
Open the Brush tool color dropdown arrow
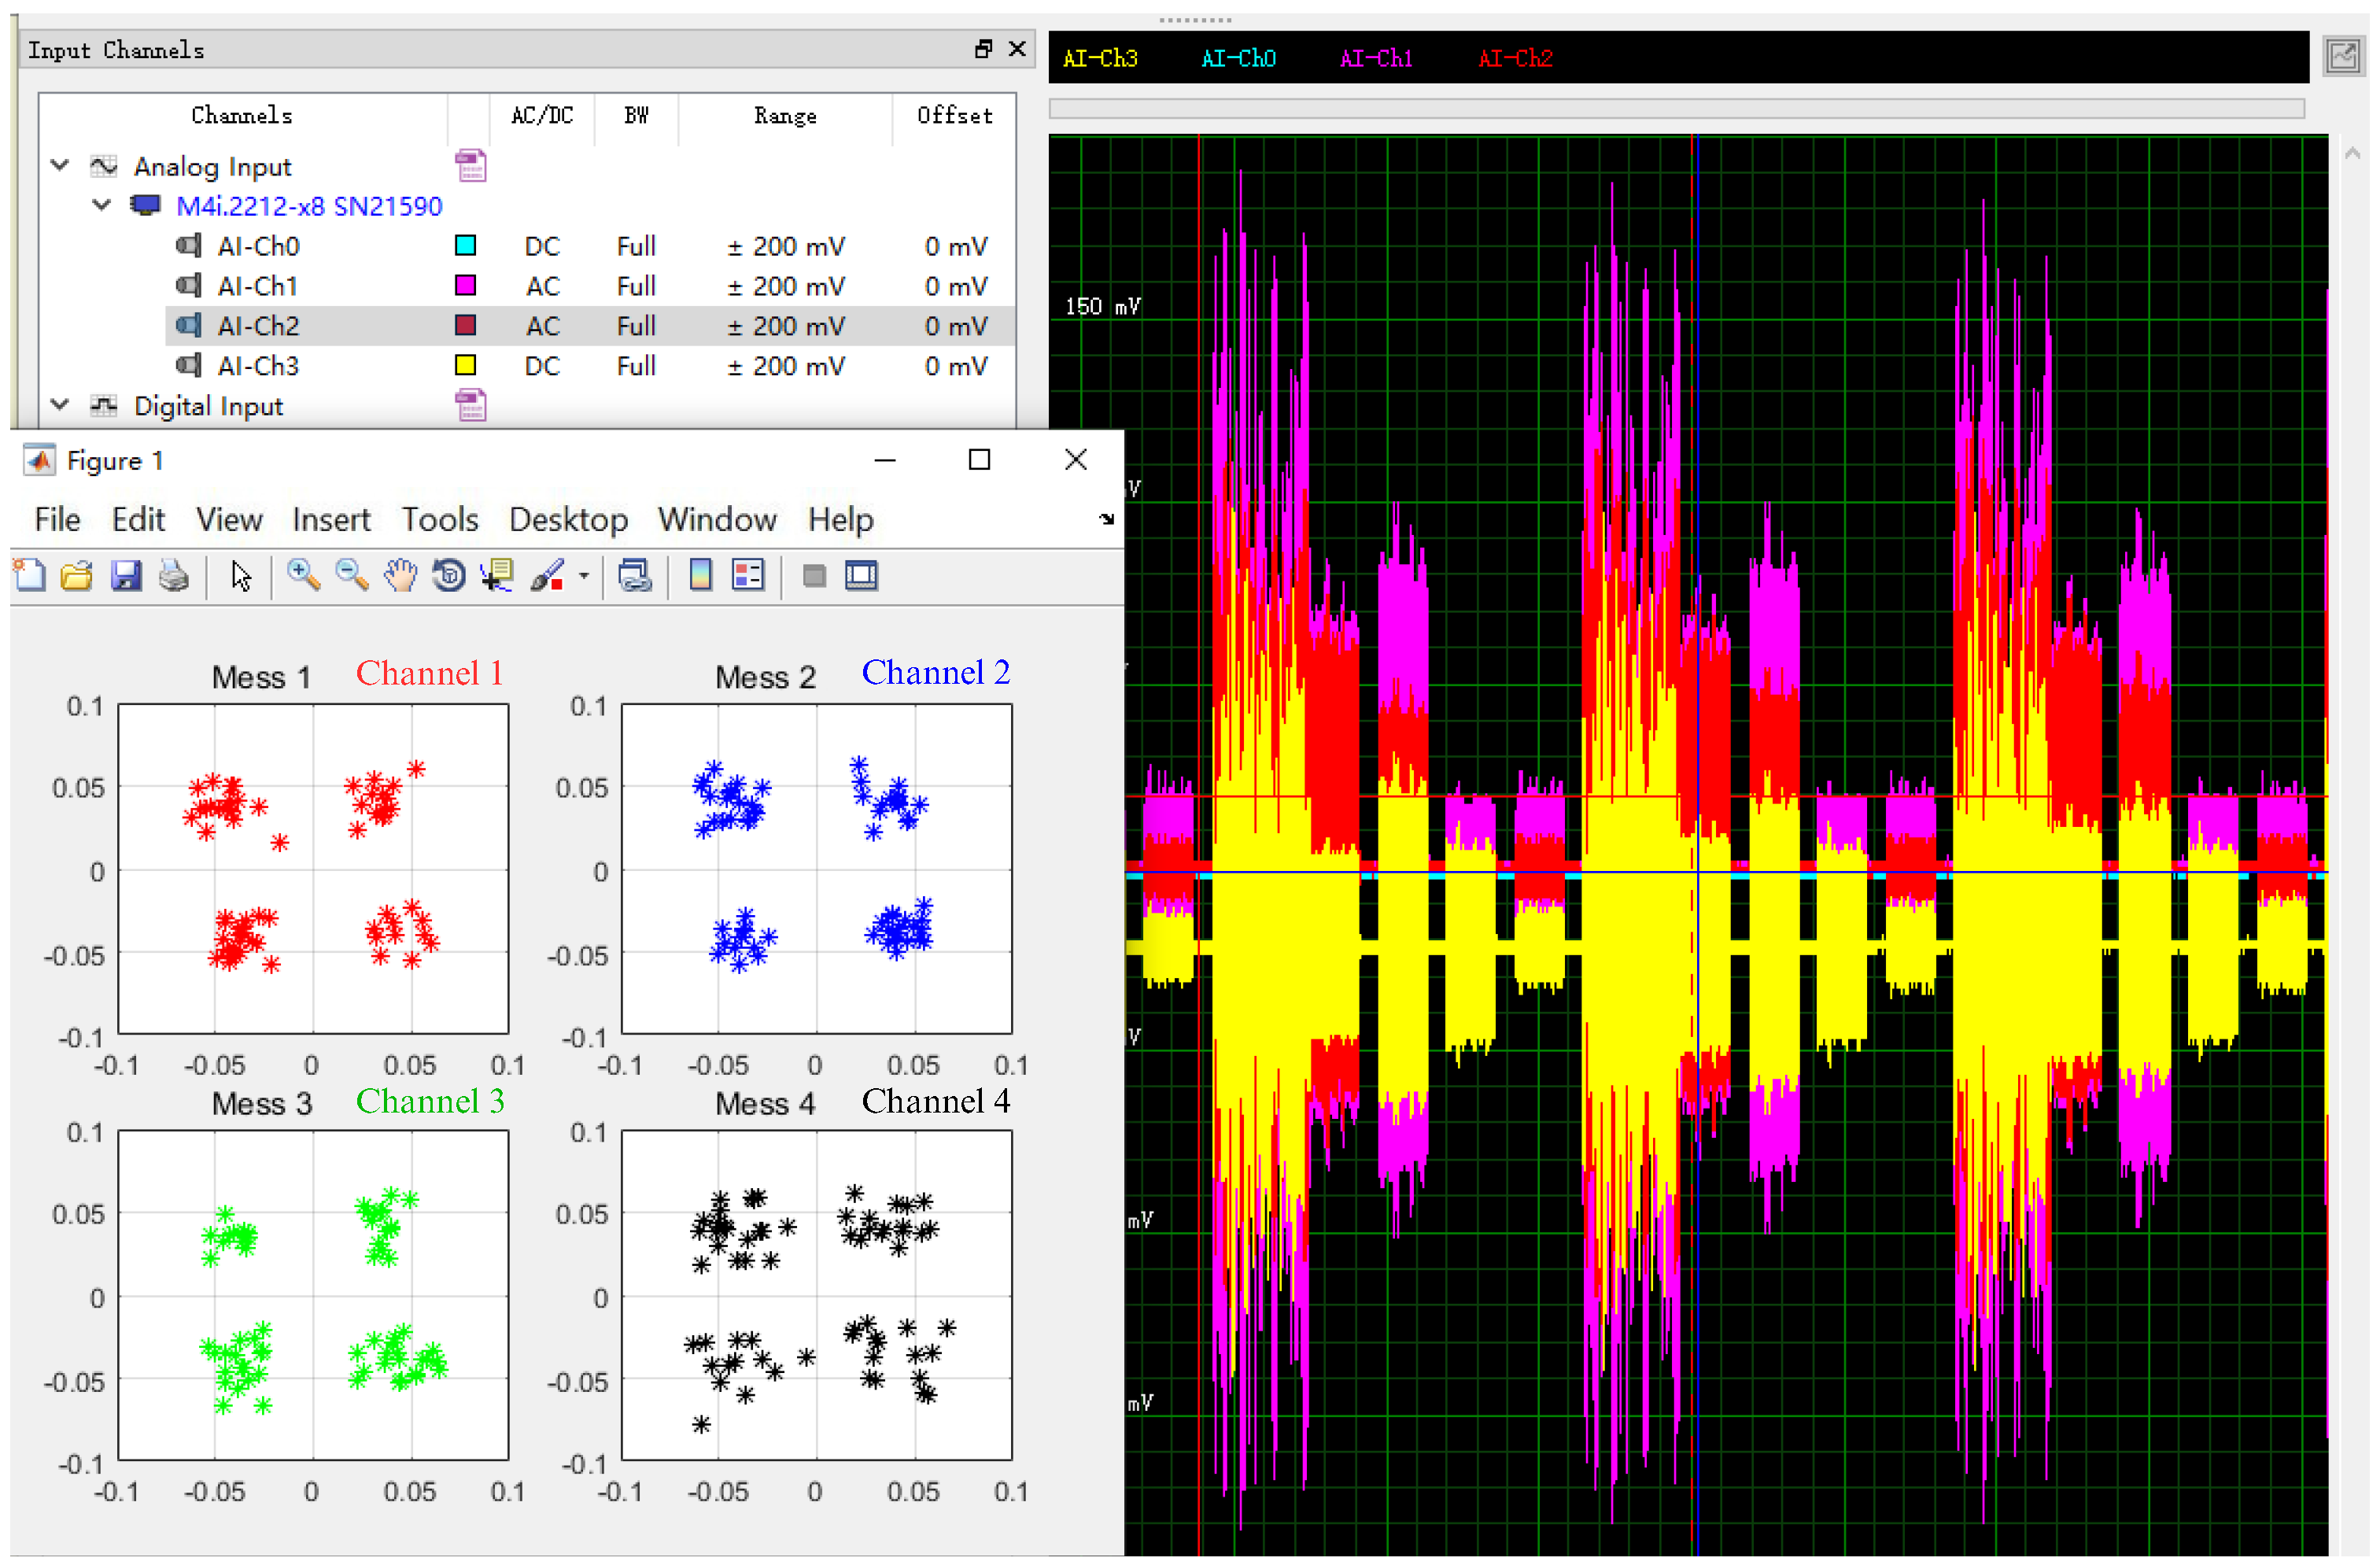point(584,577)
